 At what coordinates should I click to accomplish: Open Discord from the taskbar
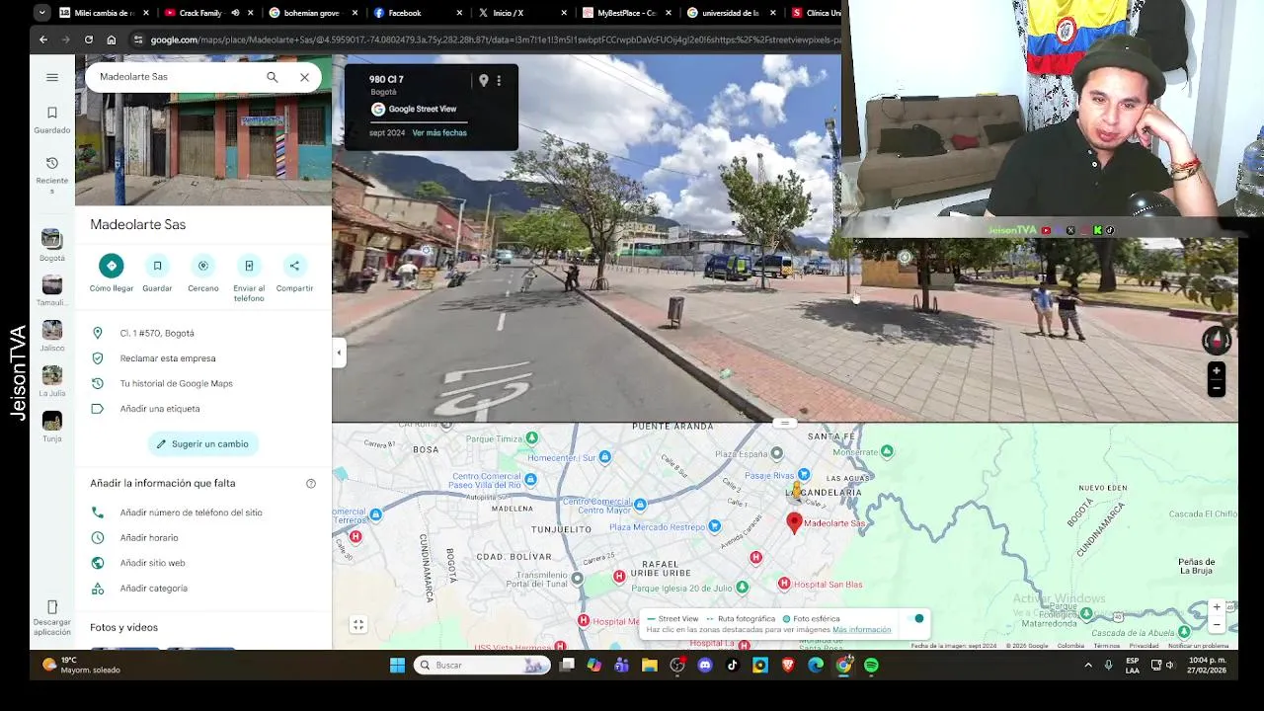click(705, 666)
